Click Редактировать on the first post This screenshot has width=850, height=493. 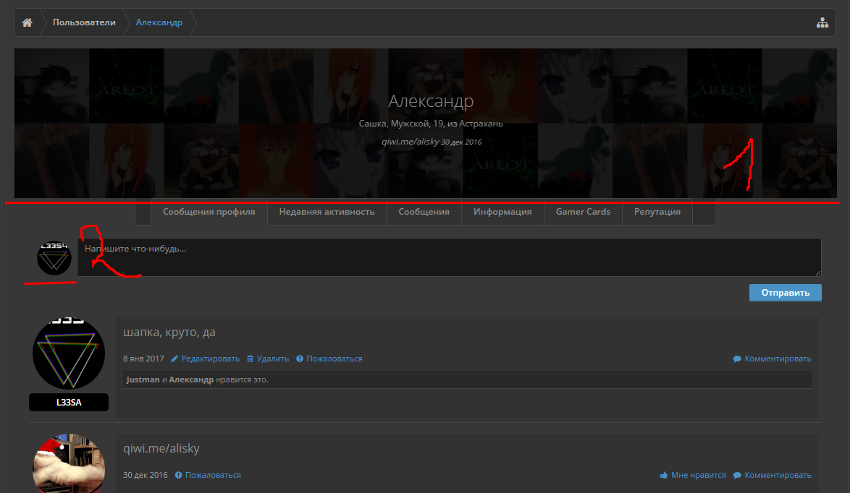pos(211,359)
